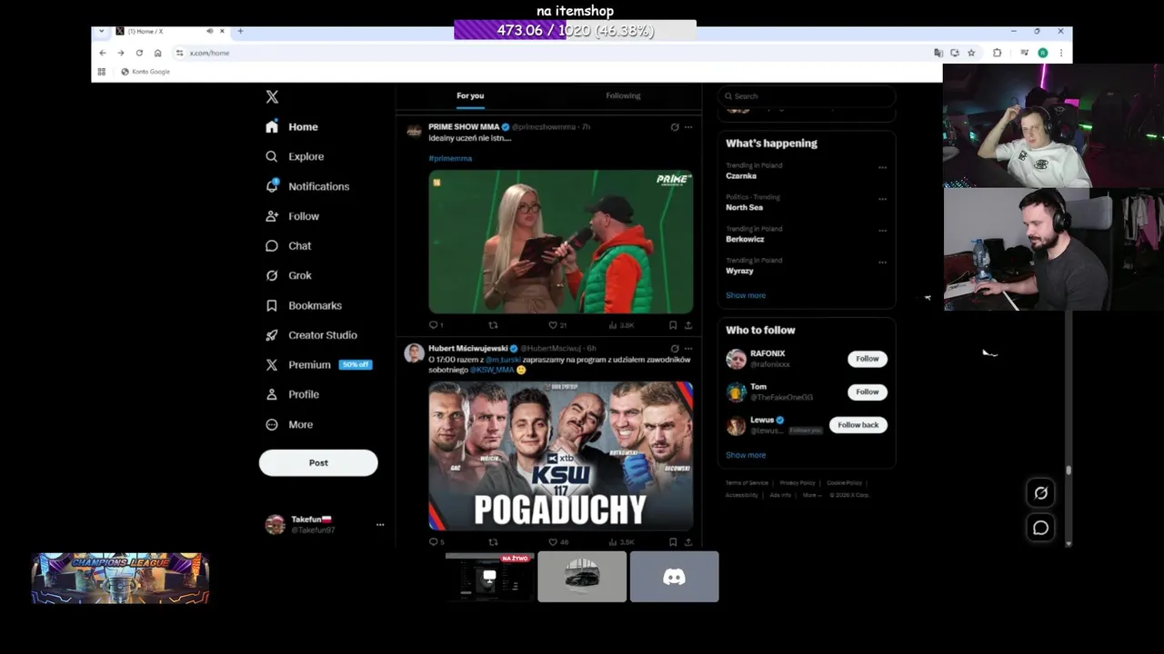This screenshot has width=1164, height=654.
Task: Click the Takefun profile avatar
Action: (x=275, y=524)
